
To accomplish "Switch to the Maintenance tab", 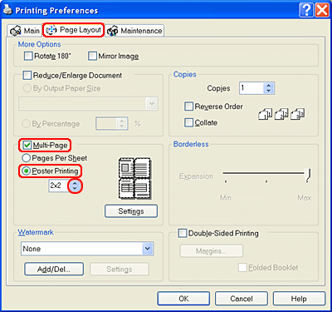I will pos(135,31).
